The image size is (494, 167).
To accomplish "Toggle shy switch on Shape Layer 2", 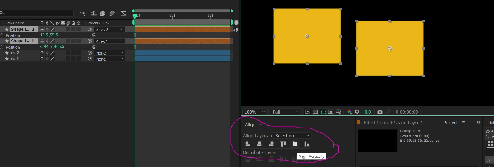I will pos(42,29).
